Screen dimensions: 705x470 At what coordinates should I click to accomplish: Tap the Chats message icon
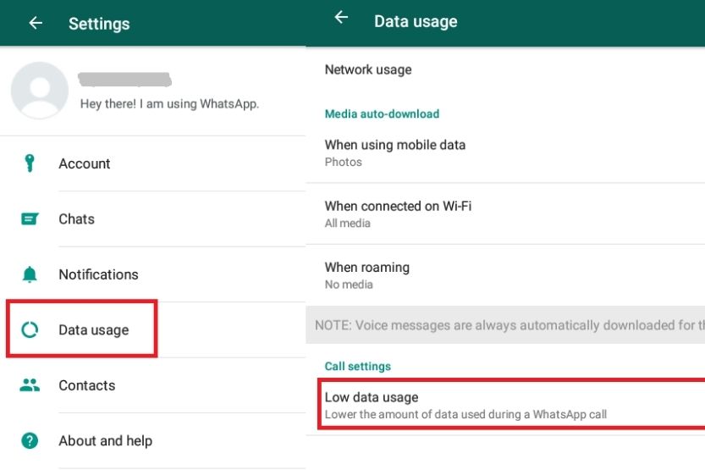tap(30, 219)
